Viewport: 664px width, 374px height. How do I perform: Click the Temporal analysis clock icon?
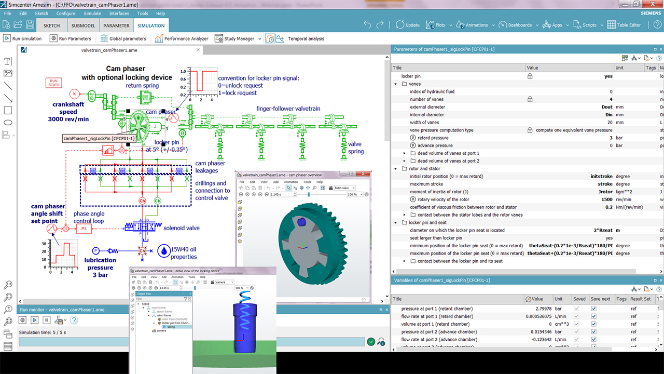270,38
